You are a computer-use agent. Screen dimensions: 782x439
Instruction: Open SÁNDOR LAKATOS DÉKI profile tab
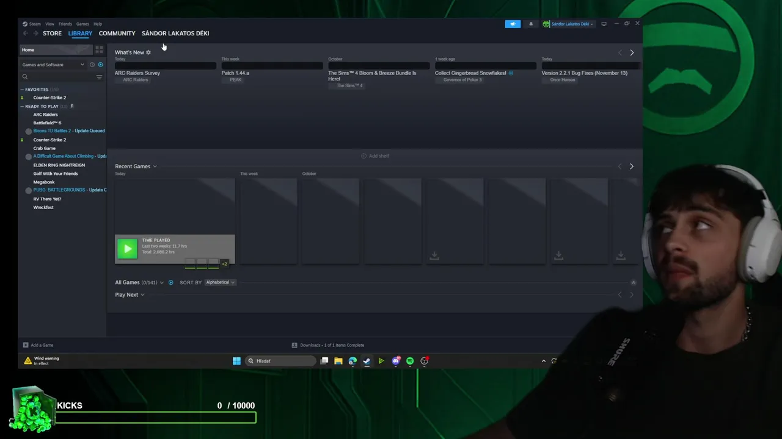click(175, 34)
